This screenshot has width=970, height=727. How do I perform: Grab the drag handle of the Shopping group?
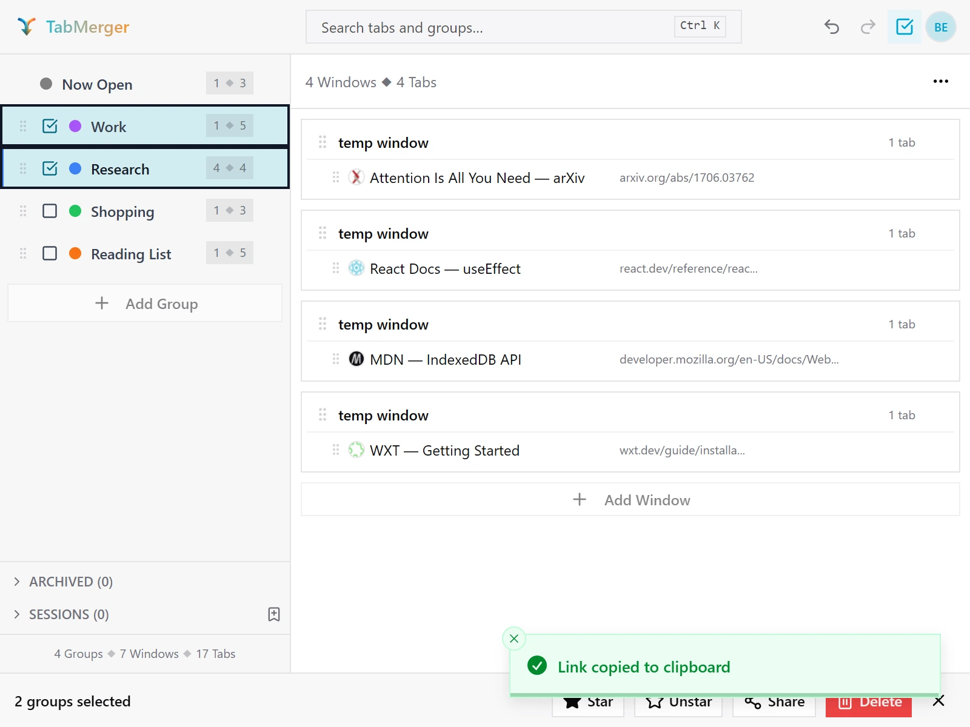23,211
